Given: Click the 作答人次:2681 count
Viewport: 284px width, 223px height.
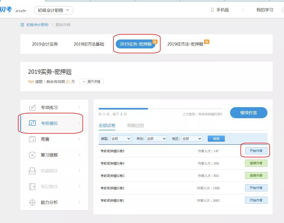Looking at the screenshot, I should 208,201.
